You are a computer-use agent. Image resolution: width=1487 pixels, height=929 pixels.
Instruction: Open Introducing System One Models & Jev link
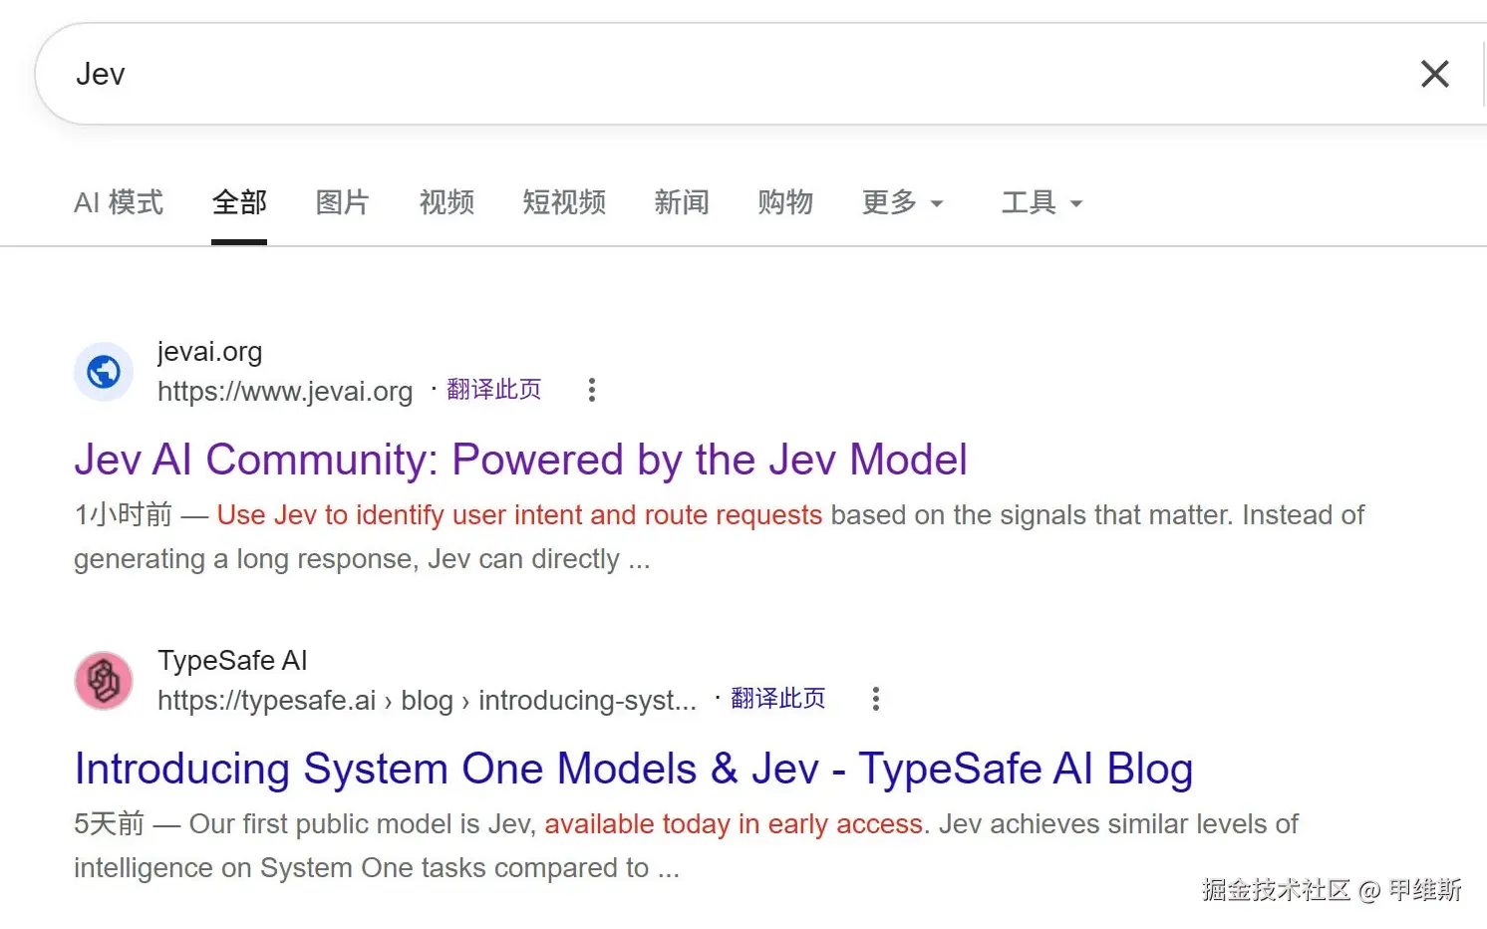click(634, 769)
